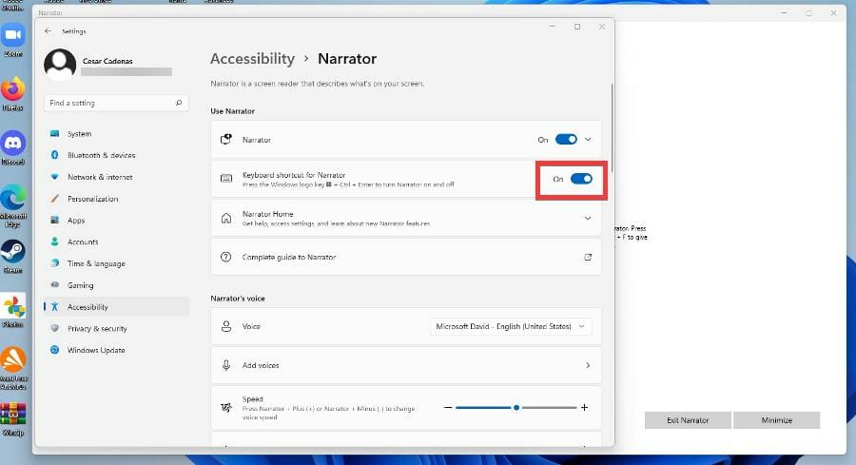Image resolution: width=856 pixels, height=465 pixels.
Task: Click the Narrator speed slider handle
Action: 516,408
